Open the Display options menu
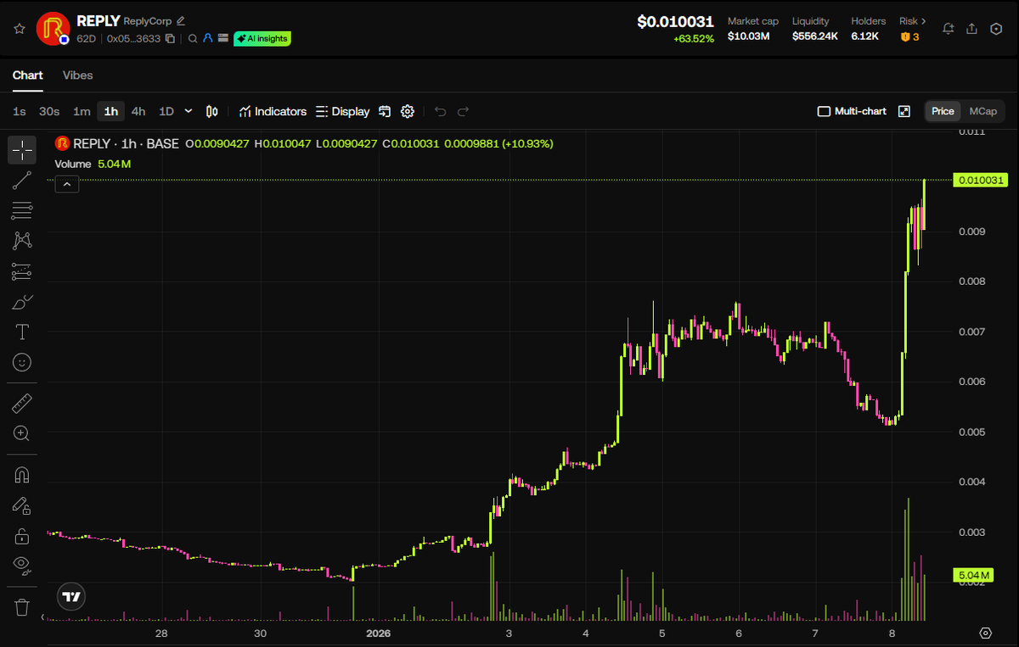This screenshot has height=647, width=1019. (x=342, y=111)
